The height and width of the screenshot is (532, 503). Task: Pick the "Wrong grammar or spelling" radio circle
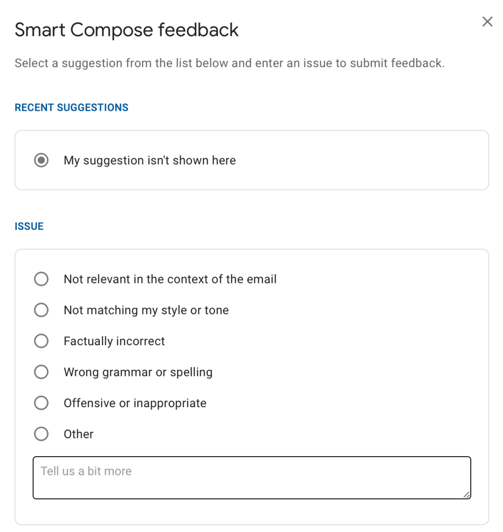pyautogui.click(x=41, y=372)
